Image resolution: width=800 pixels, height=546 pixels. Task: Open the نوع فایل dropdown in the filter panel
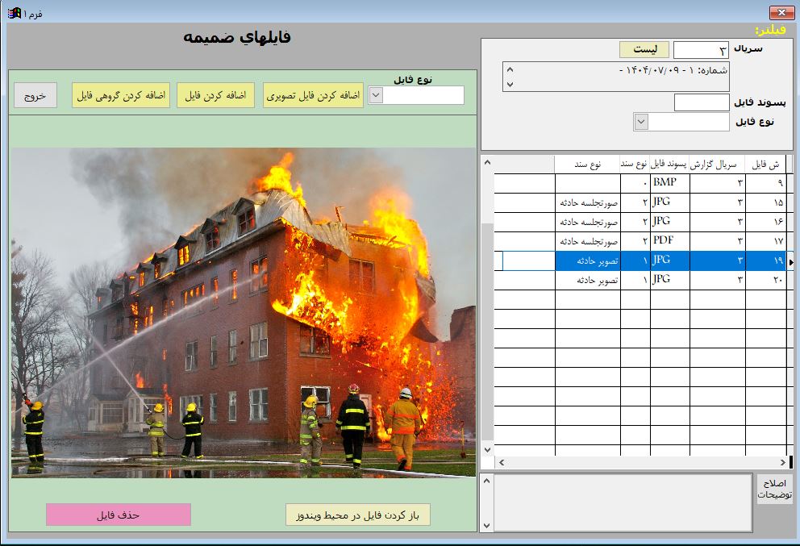click(641, 122)
